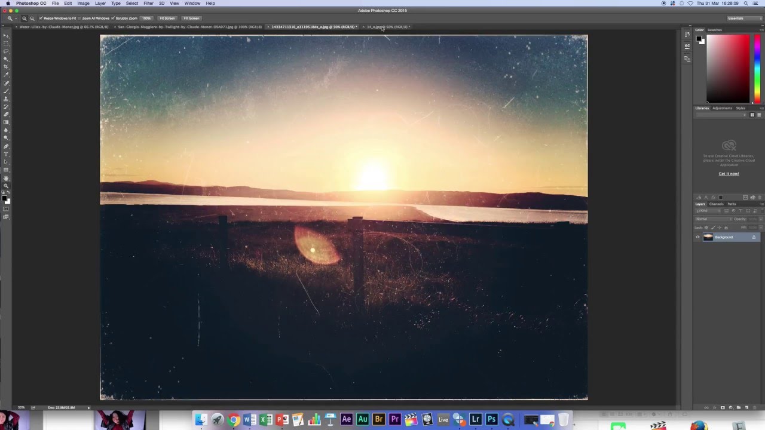Select the Eraser tool

tap(5, 114)
